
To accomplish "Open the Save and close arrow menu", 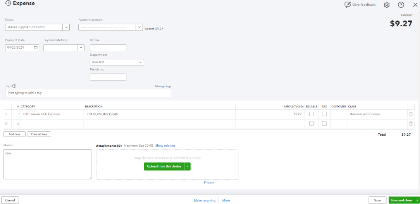I will click(x=417, y=200).
